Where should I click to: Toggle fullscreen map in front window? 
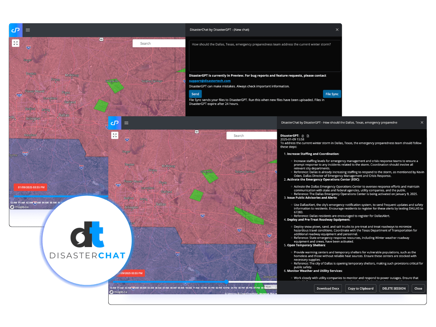(x=115, y=136)
